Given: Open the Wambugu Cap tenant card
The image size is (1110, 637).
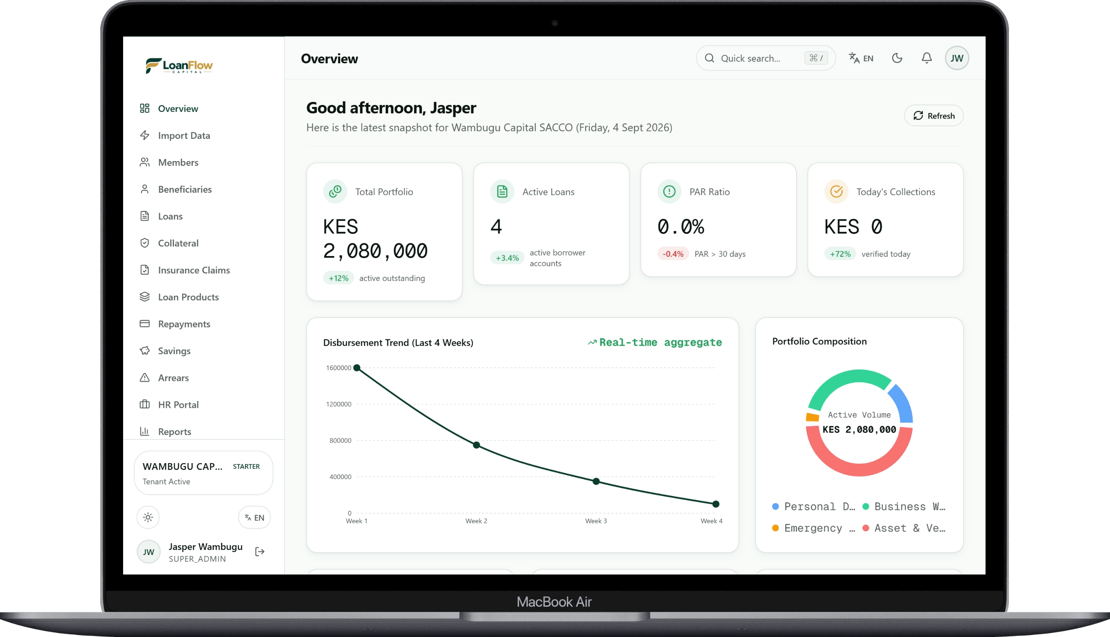Looking at the screenshot, I should [x=204, y=473].
